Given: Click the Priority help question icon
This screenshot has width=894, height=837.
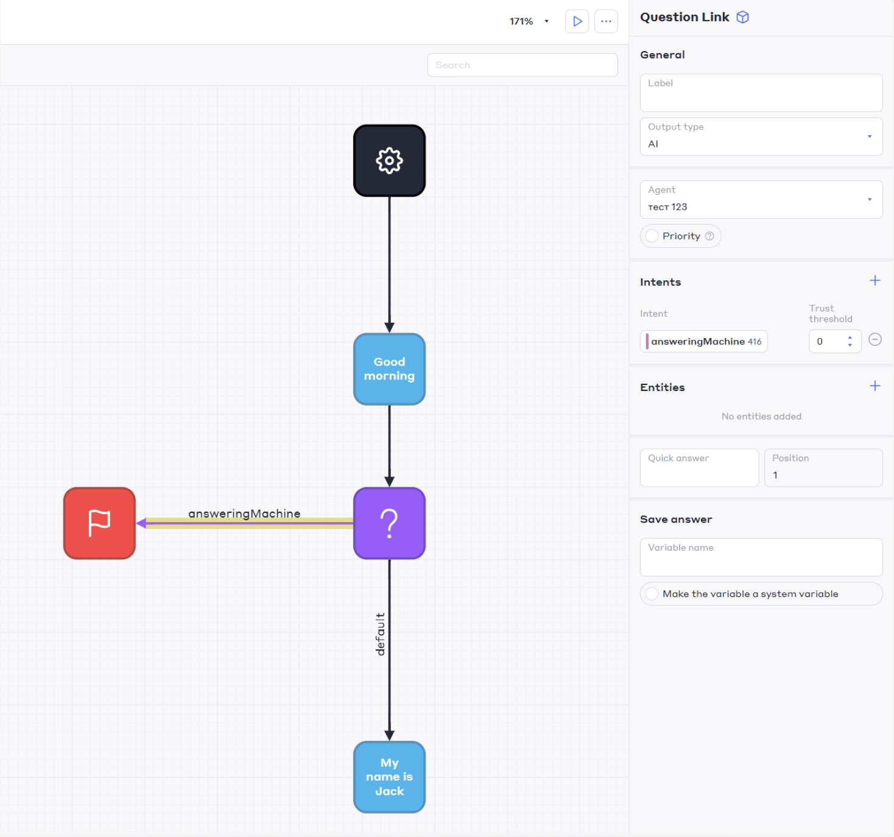Looking at the screenshot, I should [709, 236].
